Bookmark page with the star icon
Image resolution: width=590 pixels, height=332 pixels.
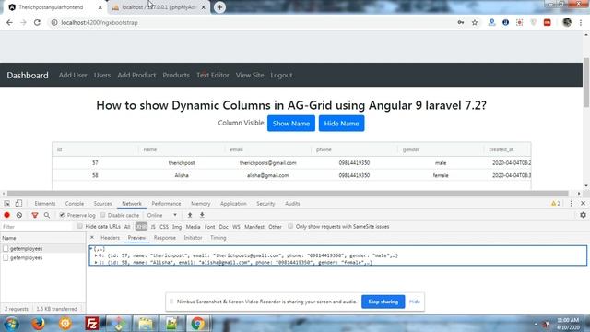475,22
